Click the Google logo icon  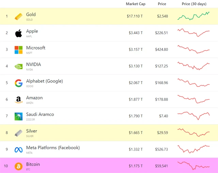pos(18,83)
